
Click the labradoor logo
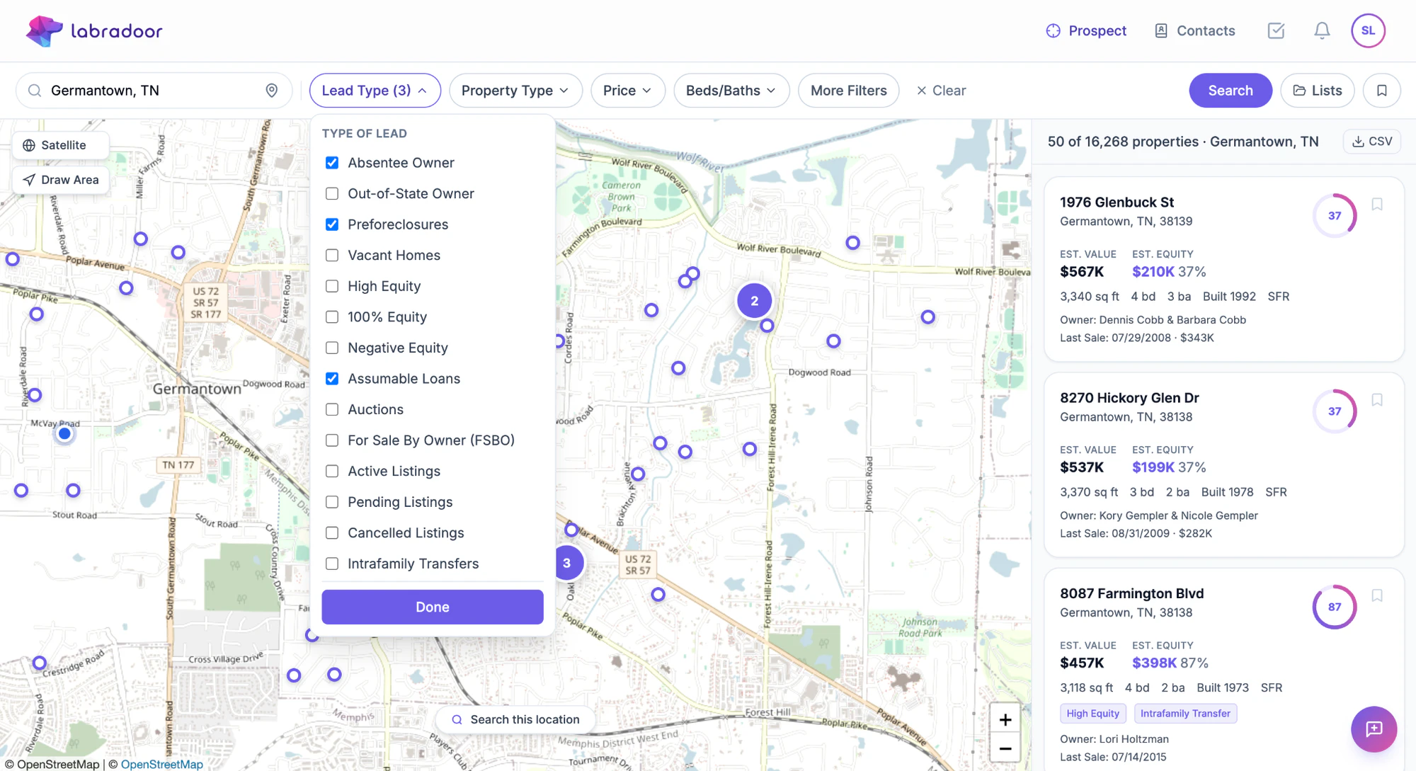pos(94,31)
